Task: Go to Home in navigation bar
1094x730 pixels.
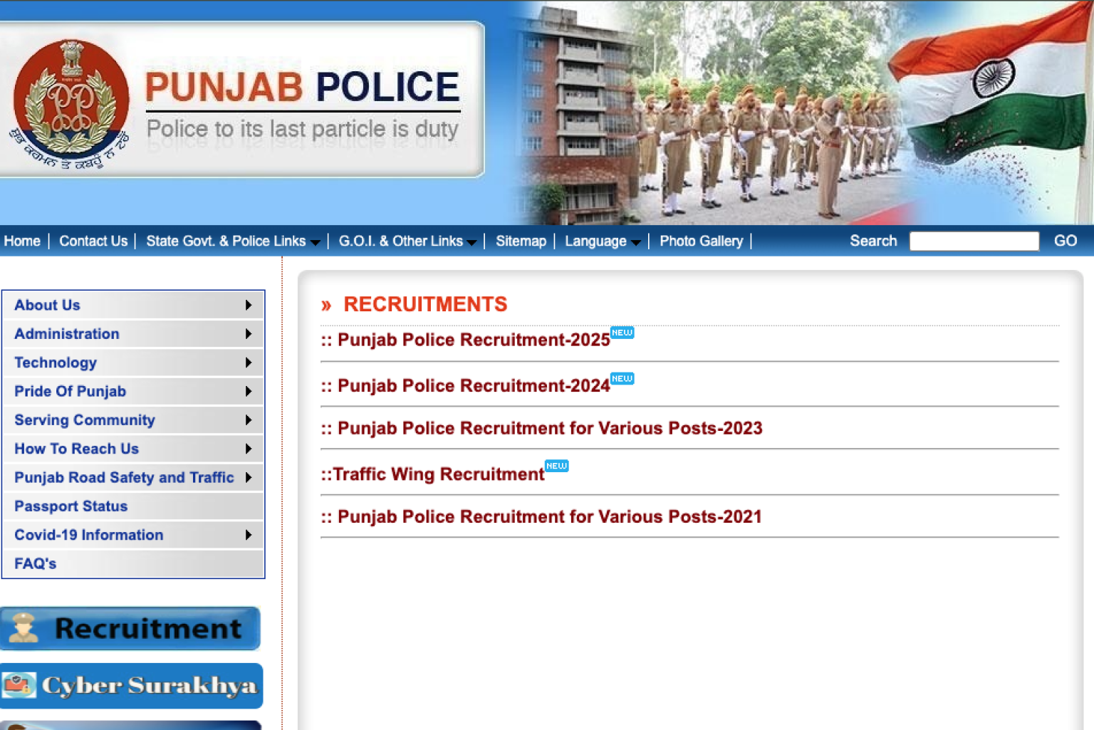Action: (x=22, y=241)
